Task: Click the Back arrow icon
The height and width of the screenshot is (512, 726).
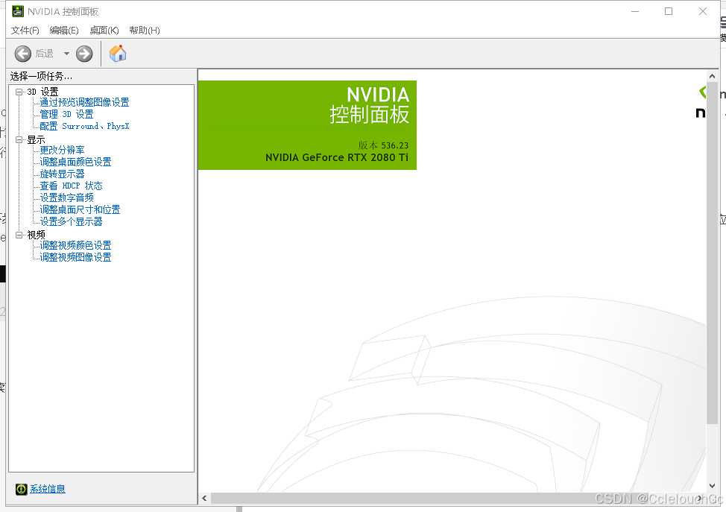Action: pos(22,54)
